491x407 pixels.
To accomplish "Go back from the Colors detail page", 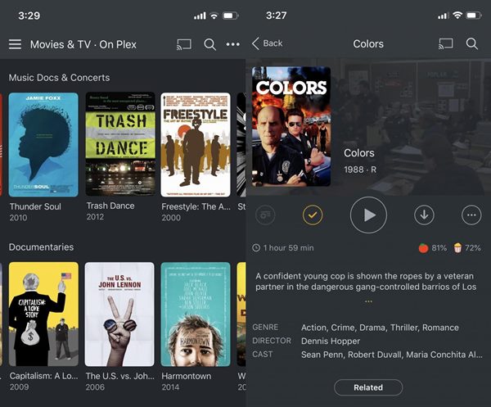I will pos(267,43).
